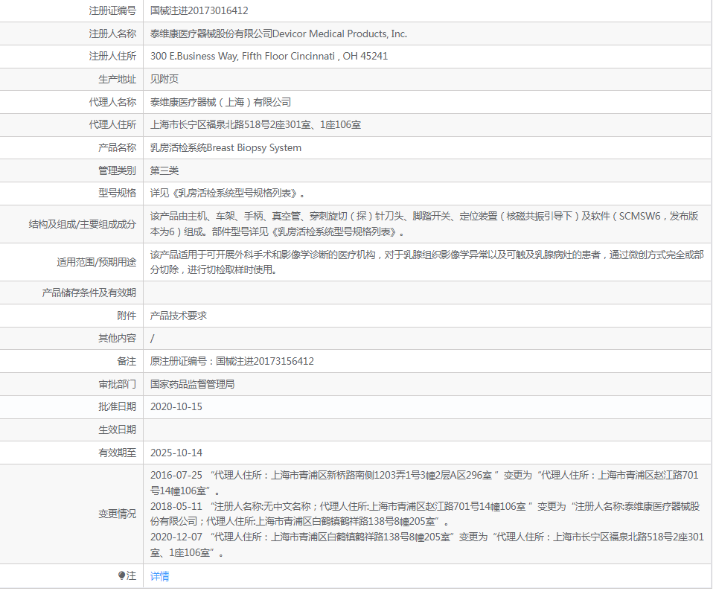
Task: Select address 300 E.Business Way Cincinnati
Action: [x=269, y=56]
